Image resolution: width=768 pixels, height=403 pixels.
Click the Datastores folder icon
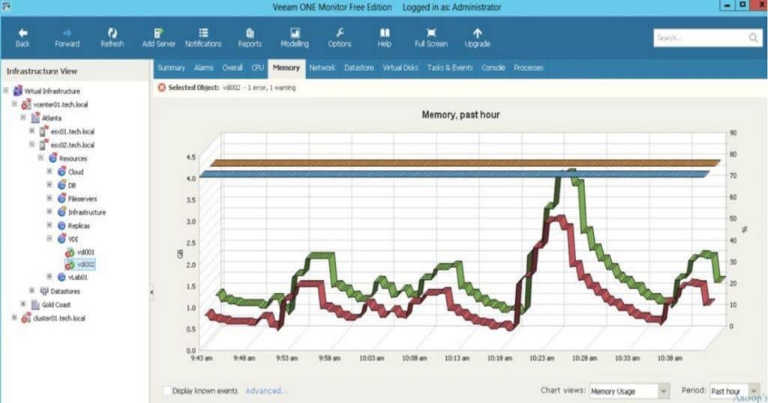44,291
